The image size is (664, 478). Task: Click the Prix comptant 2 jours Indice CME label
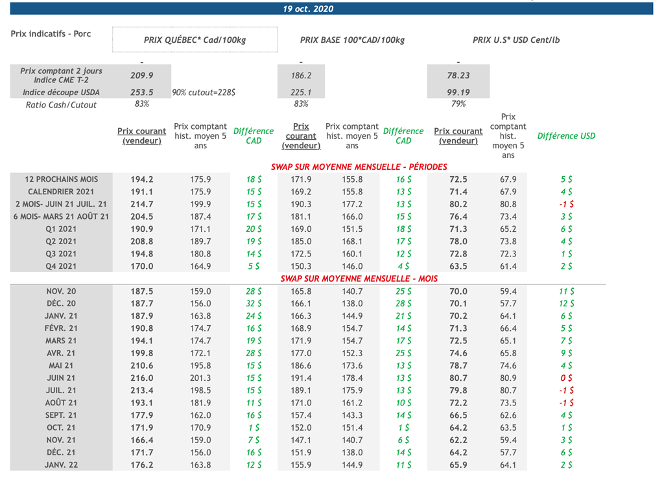61,75
